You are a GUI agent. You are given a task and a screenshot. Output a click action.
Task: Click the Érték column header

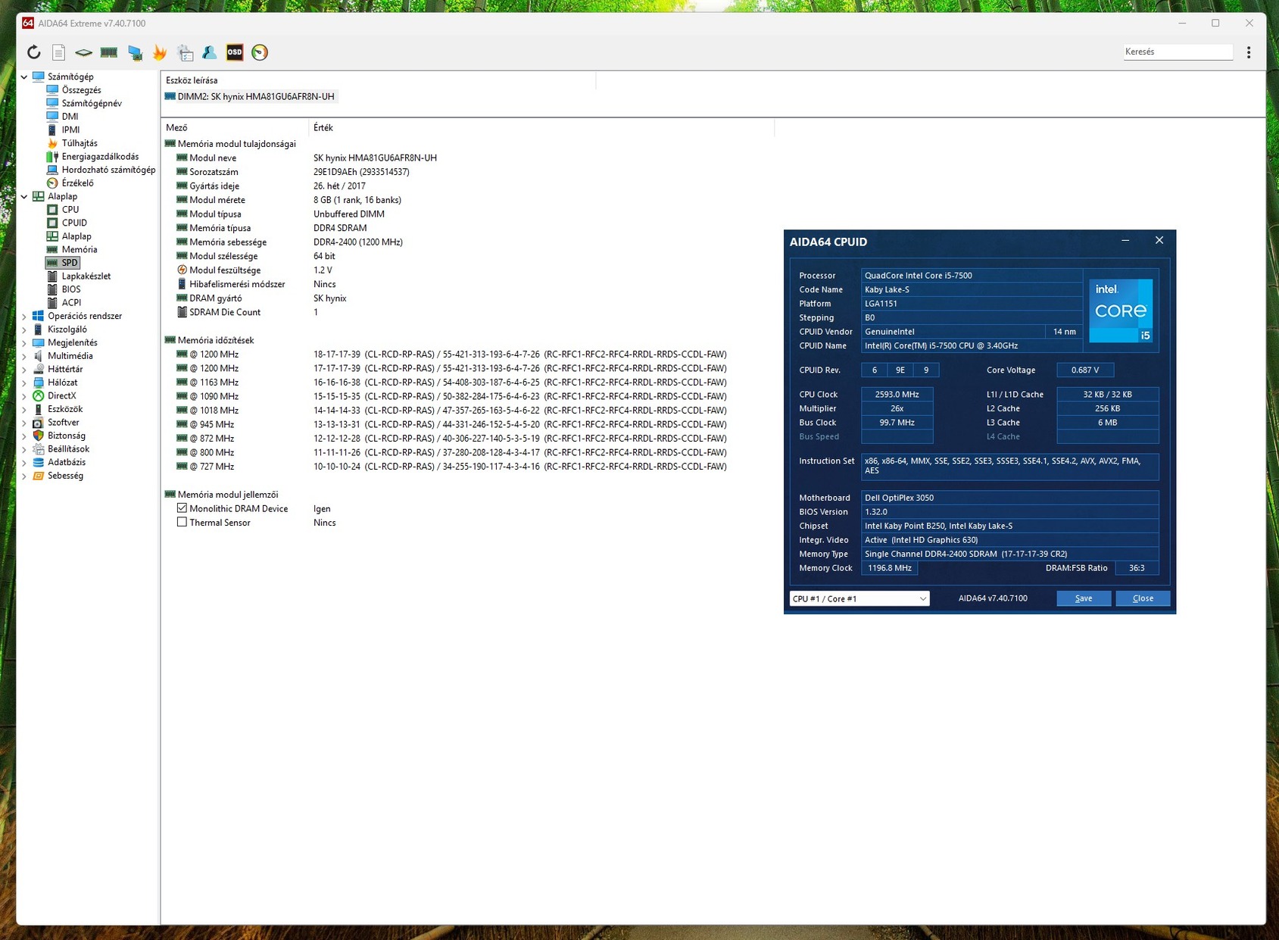541,128
